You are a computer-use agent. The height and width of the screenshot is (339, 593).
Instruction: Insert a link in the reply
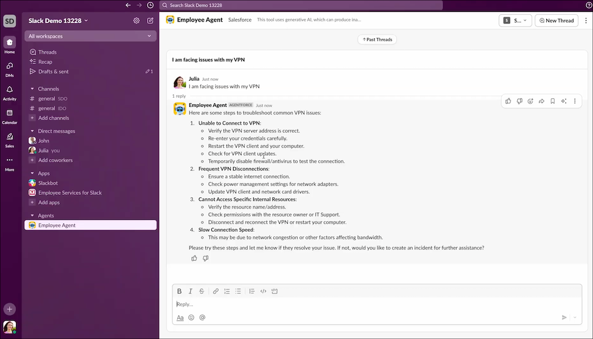point(216,292)
